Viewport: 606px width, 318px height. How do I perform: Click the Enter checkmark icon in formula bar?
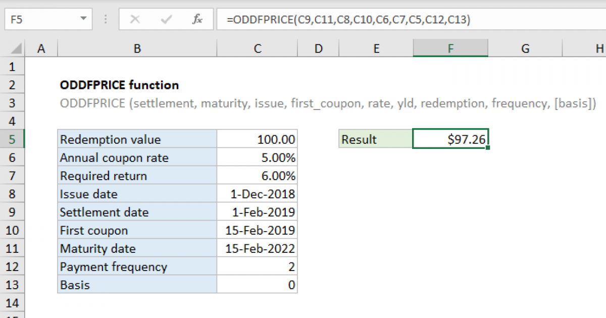[x=166, y=20]
